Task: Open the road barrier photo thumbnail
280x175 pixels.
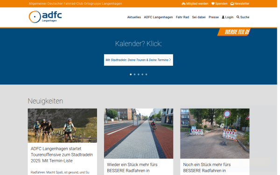Action: 215,133
